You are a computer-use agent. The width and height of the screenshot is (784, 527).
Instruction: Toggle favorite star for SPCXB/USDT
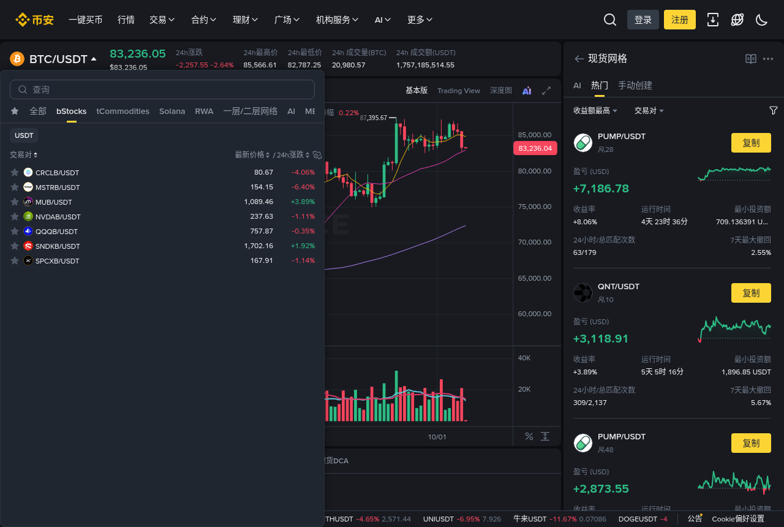[x=15, y=260]
